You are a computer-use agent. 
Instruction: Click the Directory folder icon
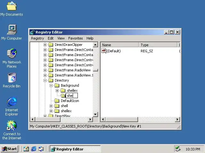(x=51, y=80)
